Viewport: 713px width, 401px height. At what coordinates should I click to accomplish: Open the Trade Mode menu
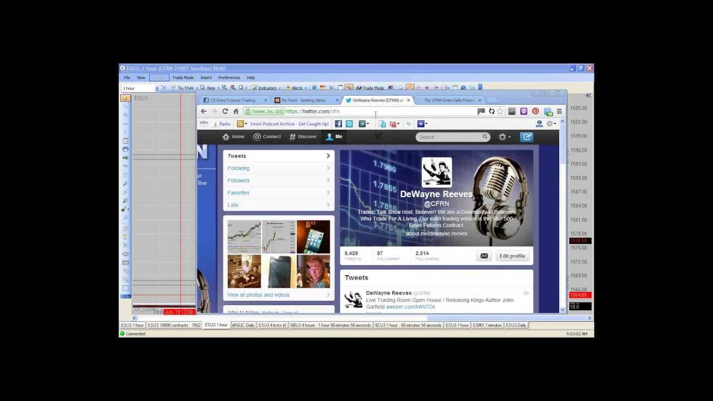pyautogui.click(x=183, y=77)
